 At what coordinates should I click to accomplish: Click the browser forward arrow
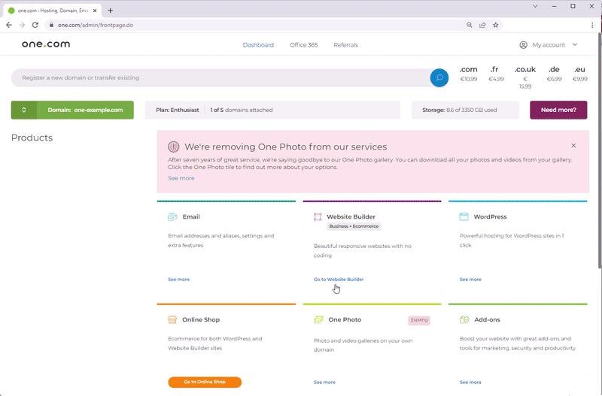click(x=22, y=25)
